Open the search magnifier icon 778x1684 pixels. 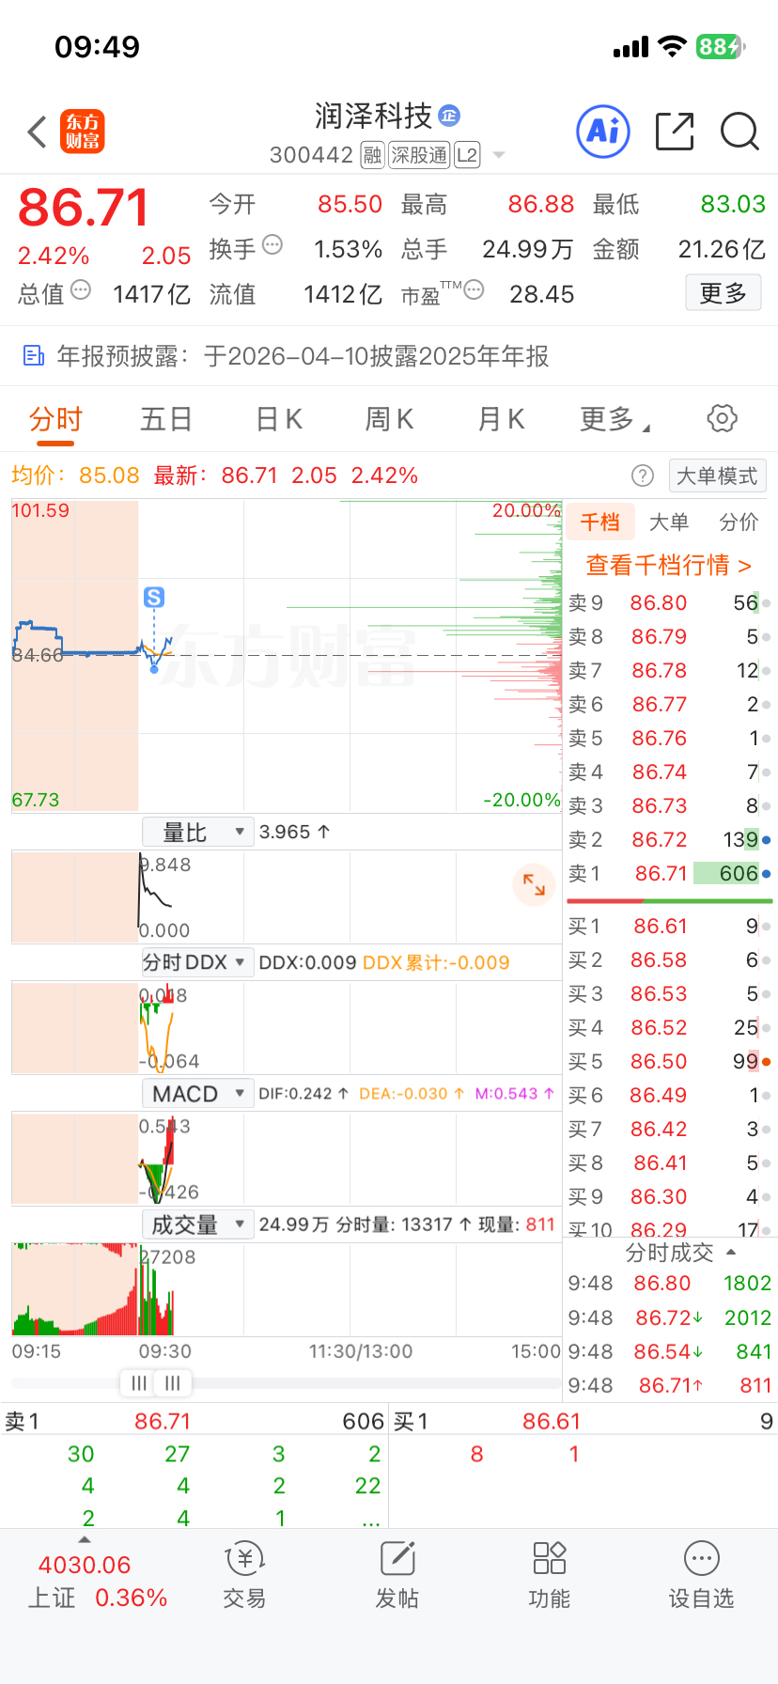pos(739,132)
